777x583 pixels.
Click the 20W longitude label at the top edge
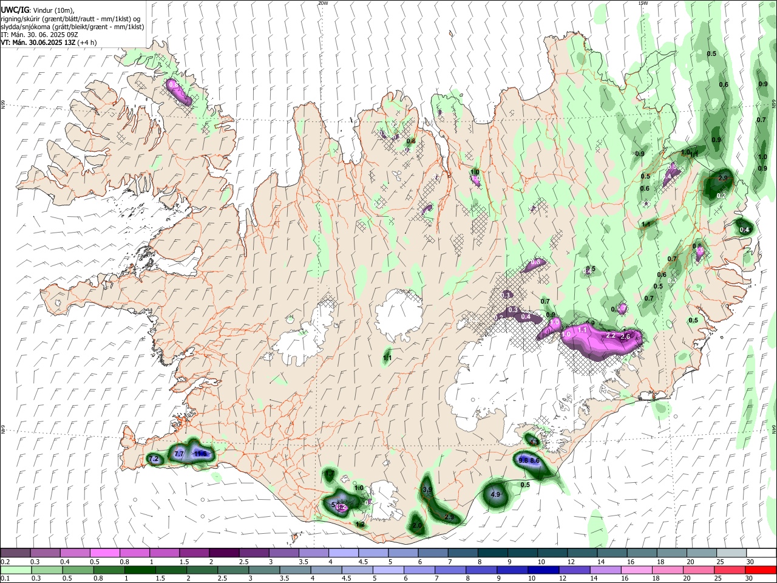(x=323, y=3)
